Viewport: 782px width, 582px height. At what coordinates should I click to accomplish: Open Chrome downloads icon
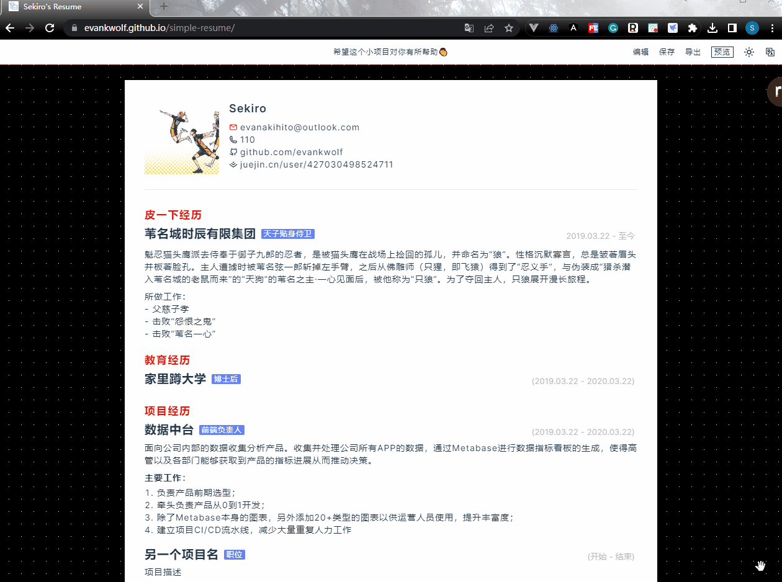[712, 28]
